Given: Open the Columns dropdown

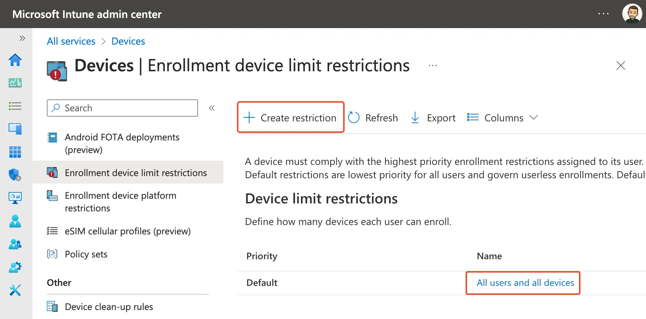Looking at the screenshot, I should tap(503, 118).
